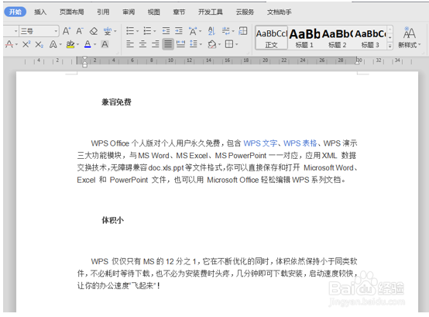The width and height of the screenshot is (429, 317).
Task: Click the line spacing icon
Action: (x=194, y=44)
